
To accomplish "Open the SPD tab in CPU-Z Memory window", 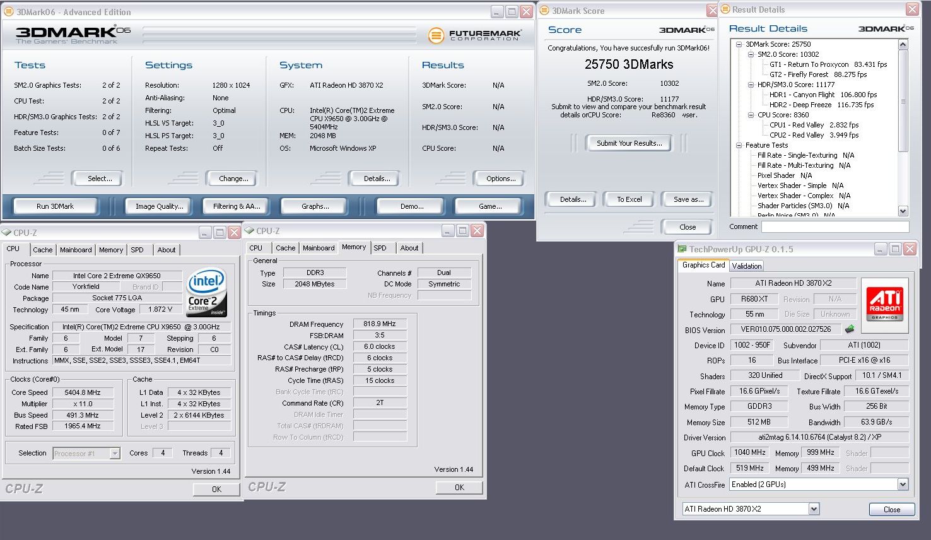I will (x=380, y=248).
